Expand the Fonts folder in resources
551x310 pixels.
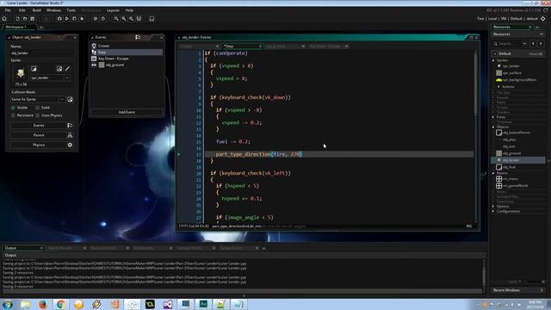(493, 117)
